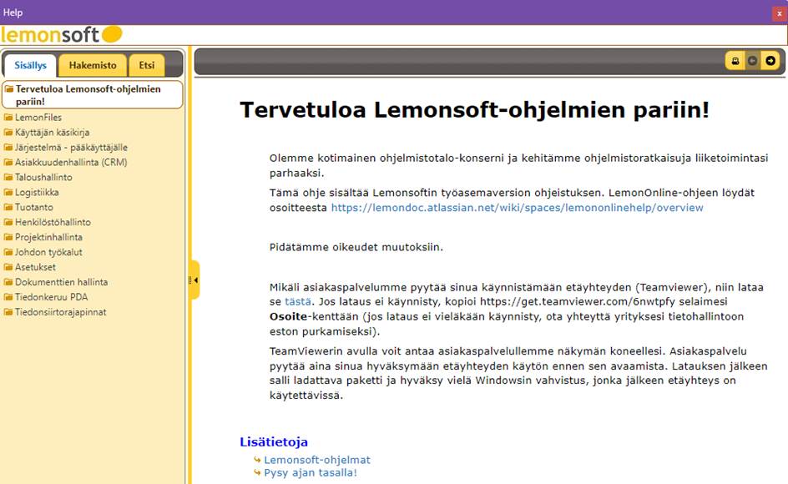The width and height of the screenshot is (788, 484).
Task: Follow the 'Pysy ajan tasalla!' link
Action: click(311, 473)
